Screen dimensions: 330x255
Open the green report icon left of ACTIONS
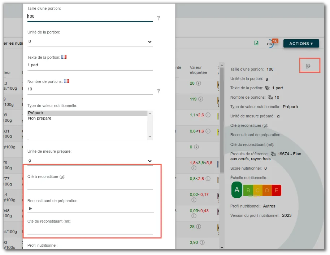coord(256,43)
